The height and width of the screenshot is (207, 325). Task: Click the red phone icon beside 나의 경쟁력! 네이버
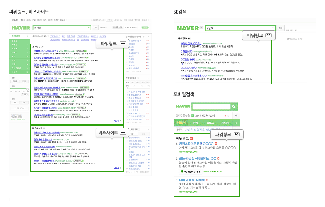(207, 180)
